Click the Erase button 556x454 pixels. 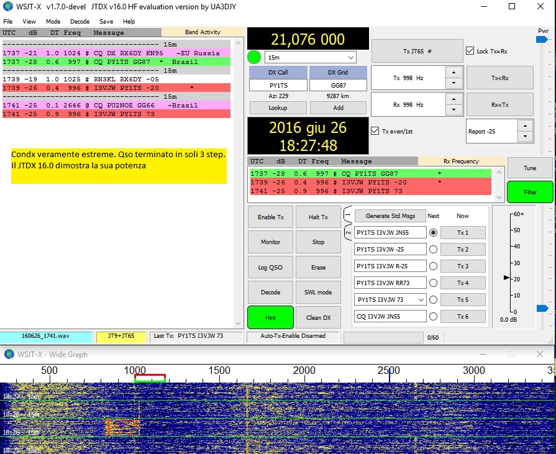[x=318, y=267]
